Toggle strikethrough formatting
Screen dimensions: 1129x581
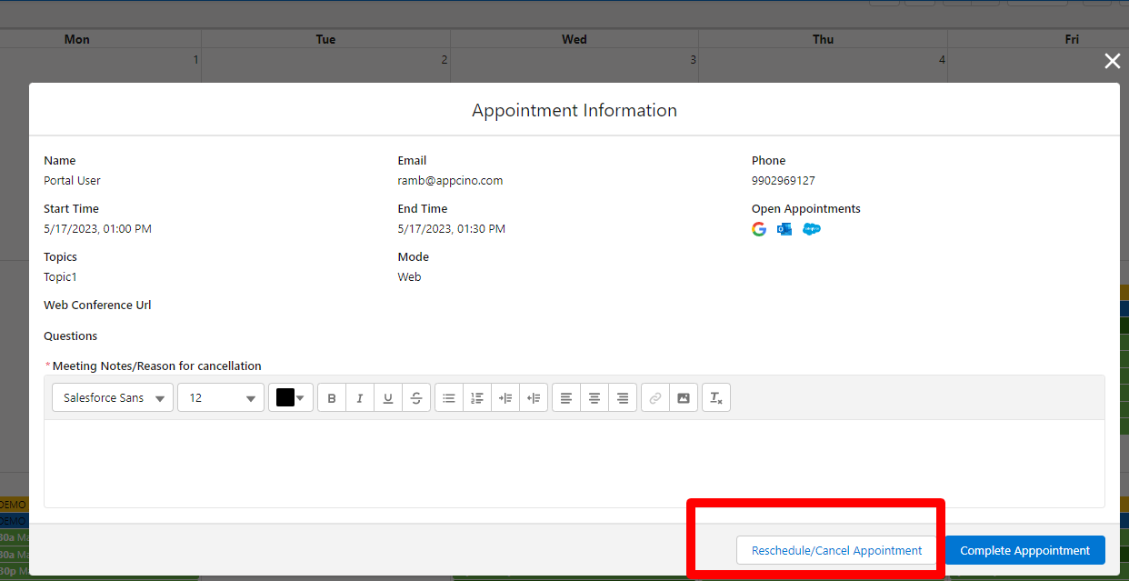416,398
